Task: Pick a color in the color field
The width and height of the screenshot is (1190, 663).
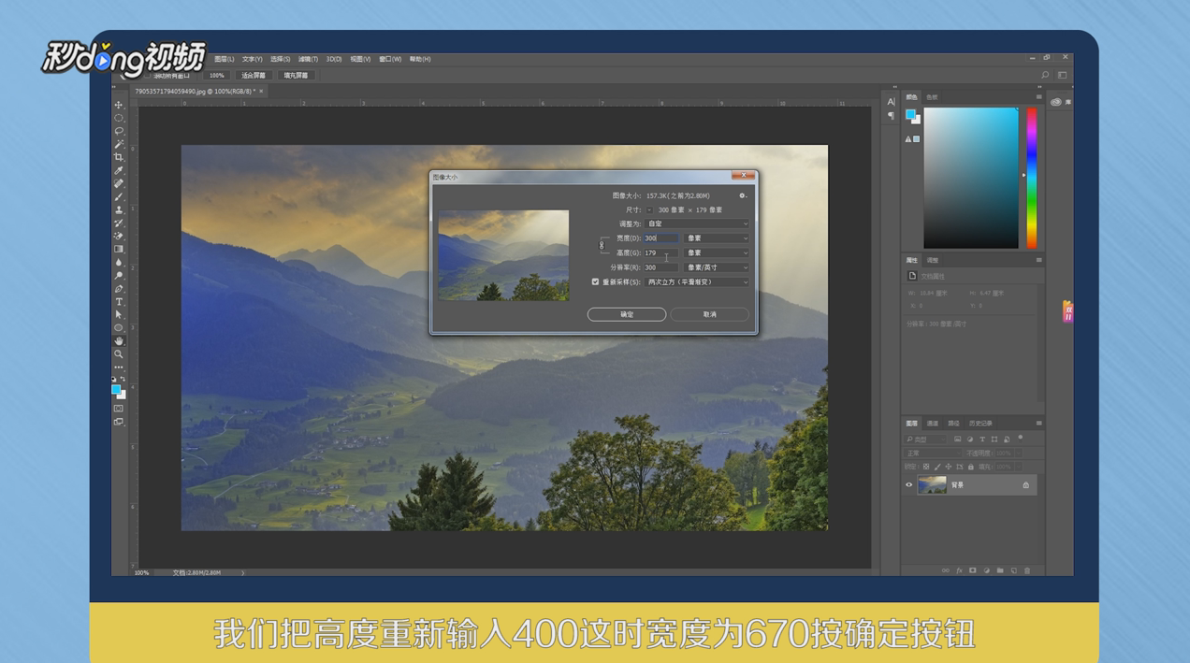Action: 971,178
